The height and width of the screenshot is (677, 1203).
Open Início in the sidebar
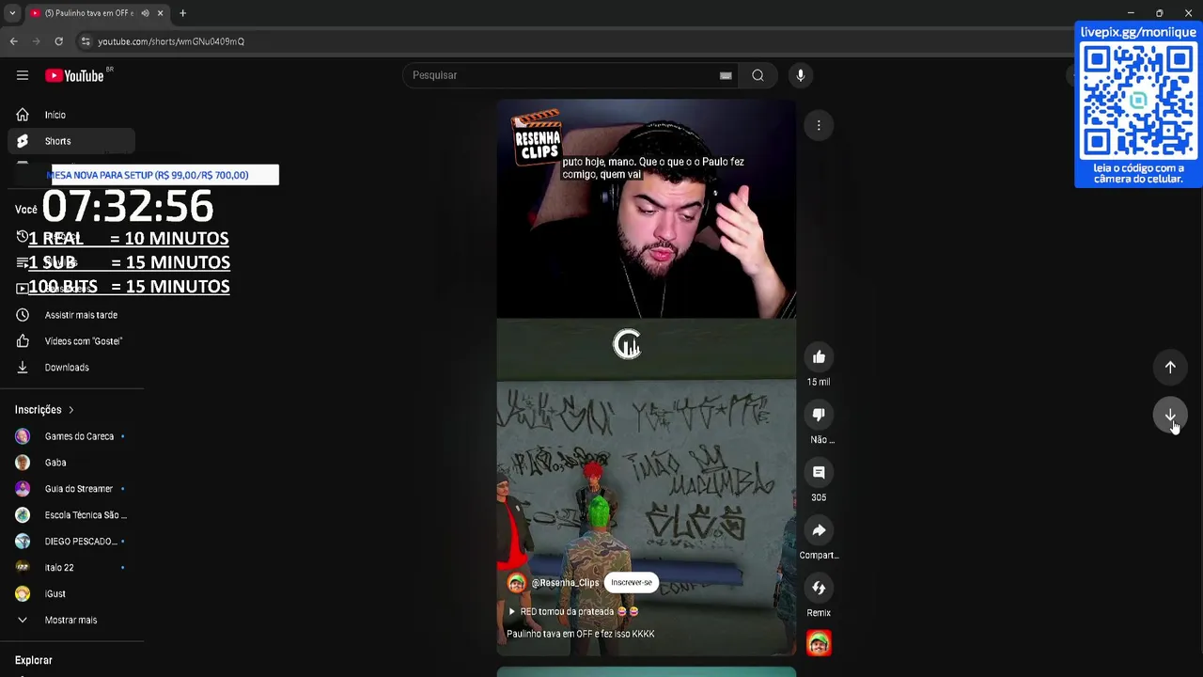[71, 115]
